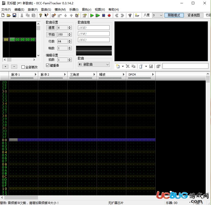The image size is (211, 205).
Task: Open the new instrument type dropdown arrow
Action: point(123,66)
